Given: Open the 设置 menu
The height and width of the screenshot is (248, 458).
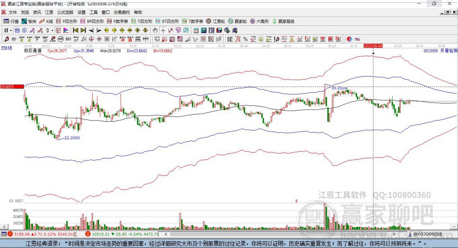Looking at the screenshot, I should click(x=81, y=12).
